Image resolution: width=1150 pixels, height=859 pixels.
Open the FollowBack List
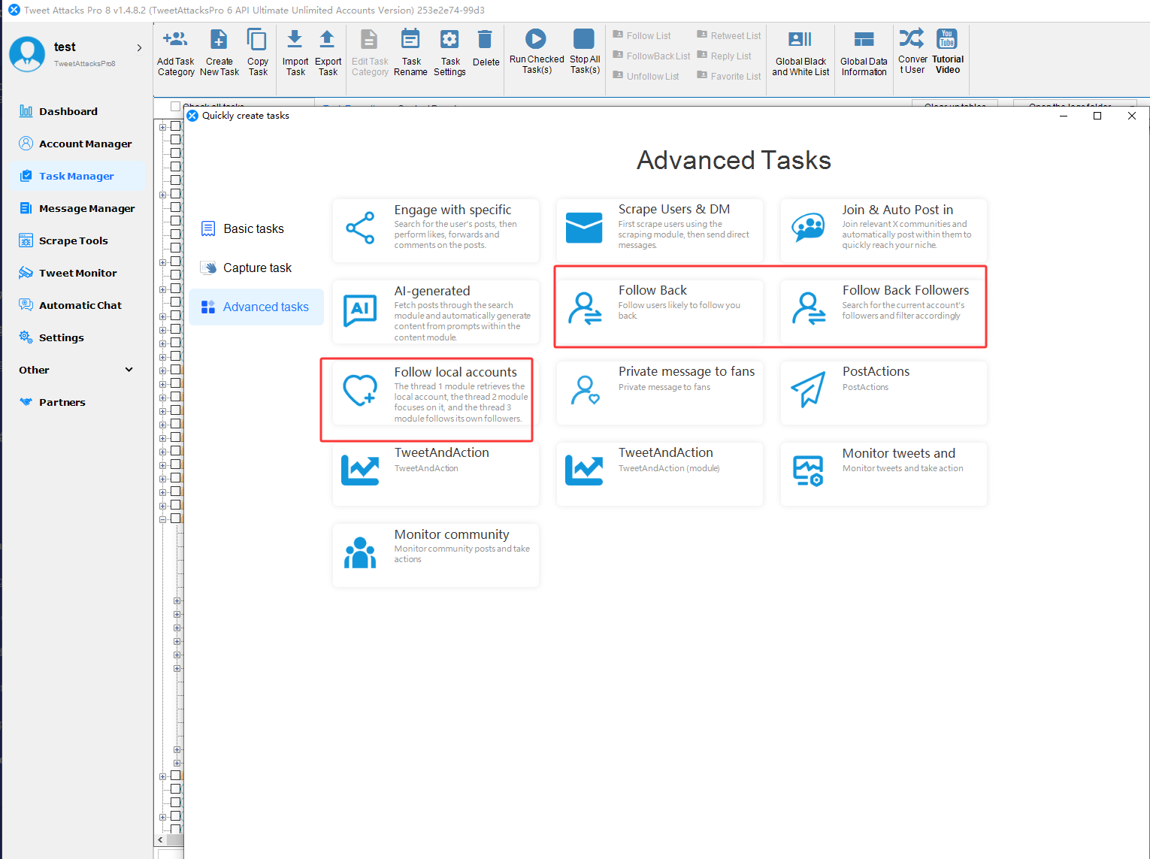tap(651, 56)
